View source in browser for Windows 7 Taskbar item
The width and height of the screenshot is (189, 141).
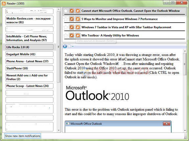click(78, 27)
